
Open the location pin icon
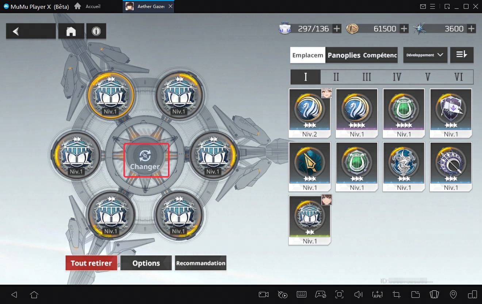(453, 294)
